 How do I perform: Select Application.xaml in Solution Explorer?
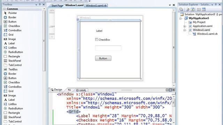(x=202, y=26)
